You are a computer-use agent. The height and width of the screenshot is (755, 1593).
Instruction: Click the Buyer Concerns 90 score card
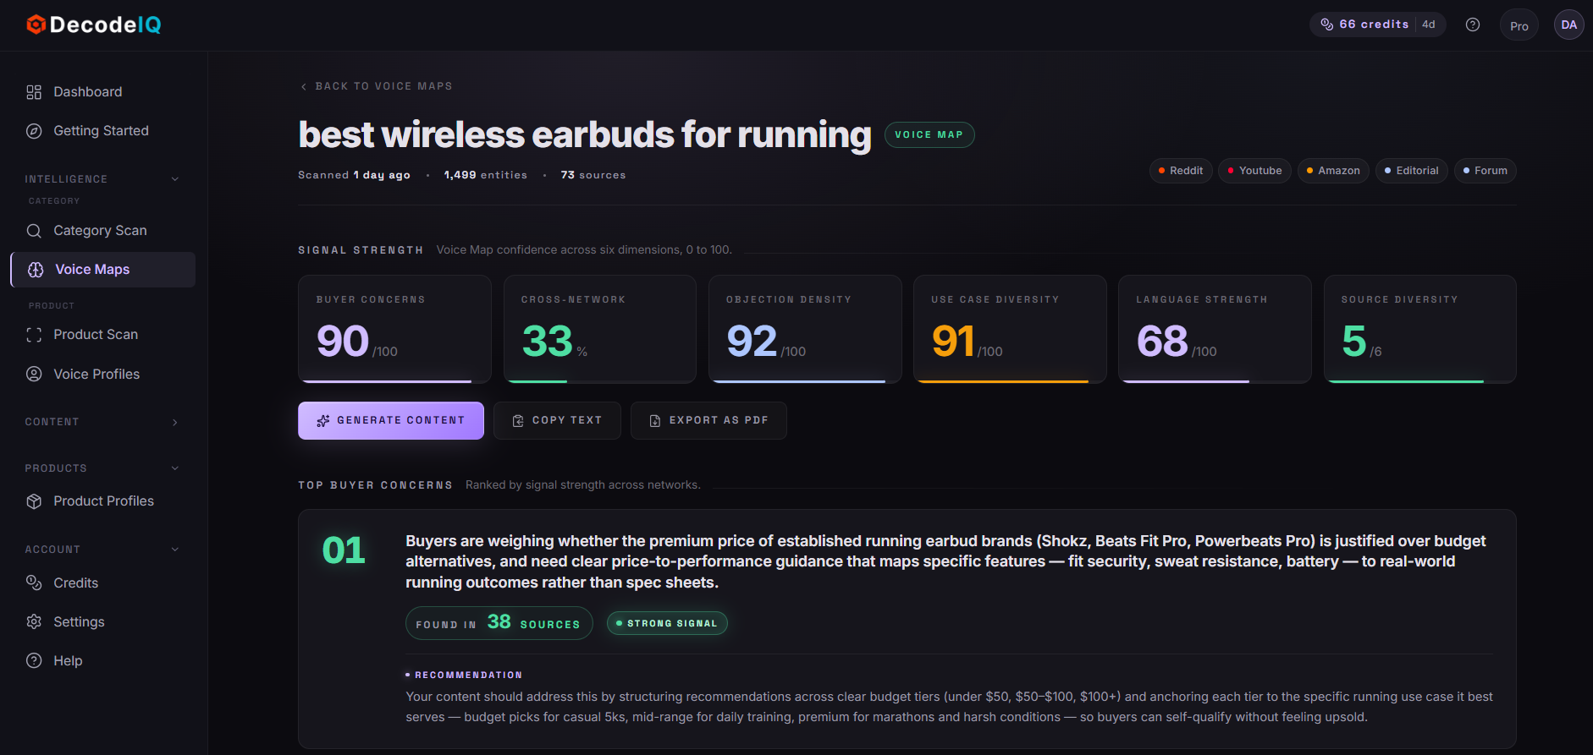click(394, 329)
